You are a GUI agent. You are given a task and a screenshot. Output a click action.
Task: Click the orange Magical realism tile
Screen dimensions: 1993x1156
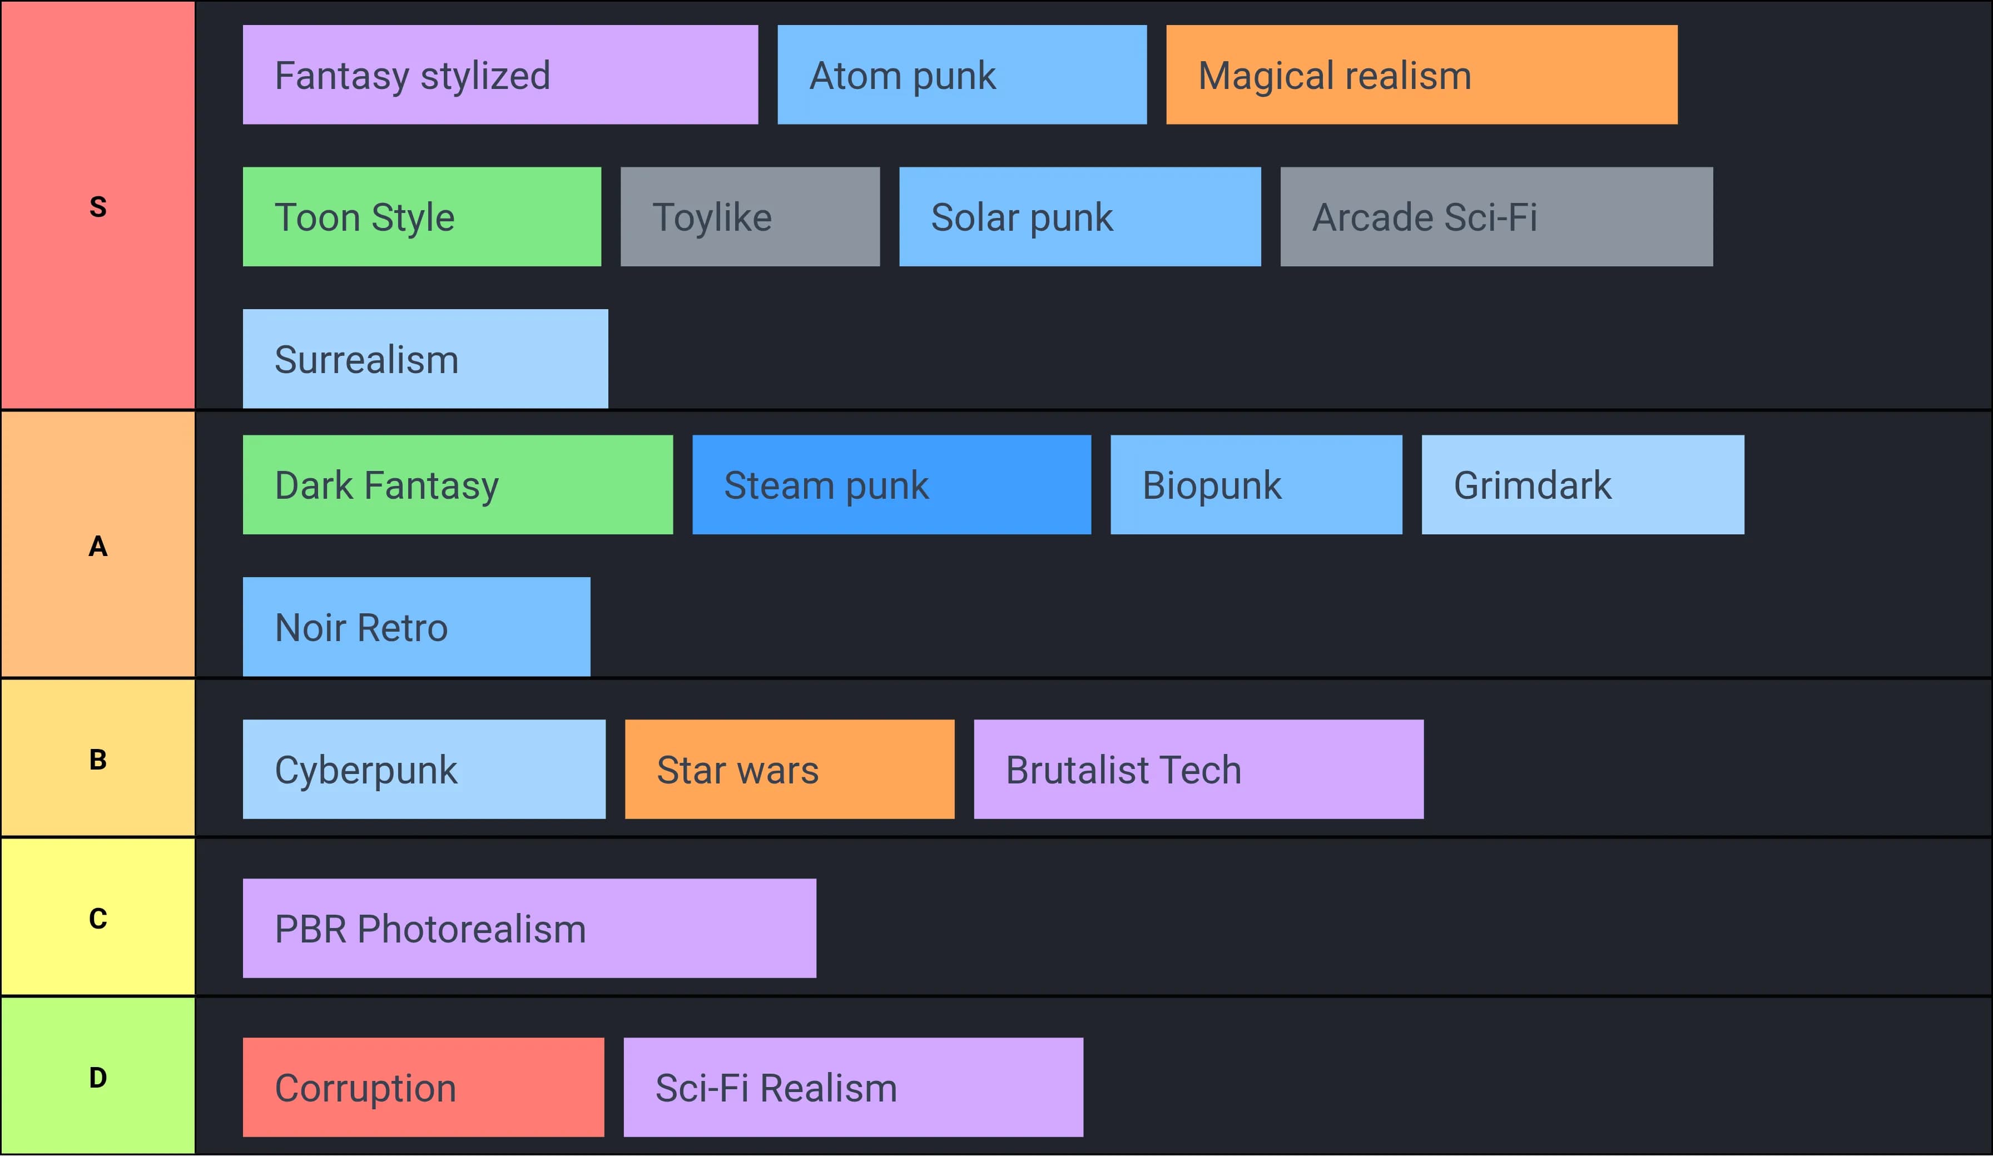point(1421,75)
